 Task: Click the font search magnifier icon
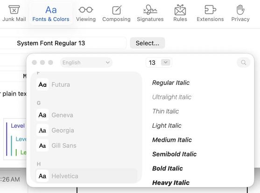point(243,62)
